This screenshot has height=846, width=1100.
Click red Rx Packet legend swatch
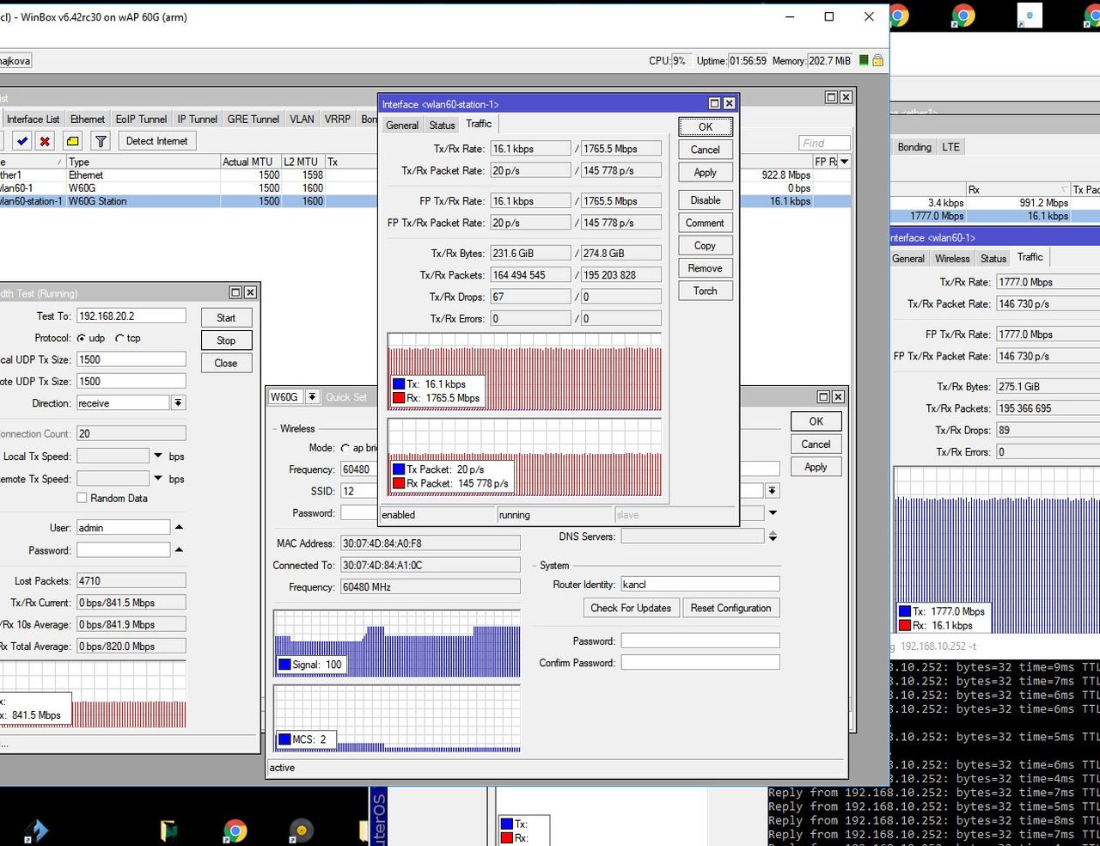(399, 484)
